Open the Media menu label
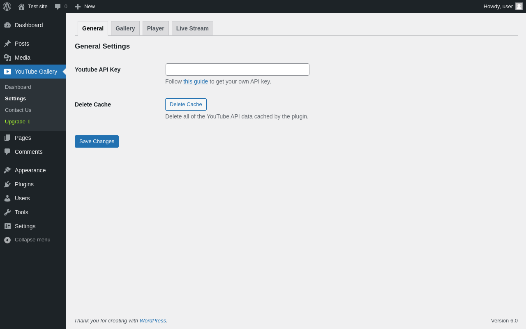 [23, 58]
